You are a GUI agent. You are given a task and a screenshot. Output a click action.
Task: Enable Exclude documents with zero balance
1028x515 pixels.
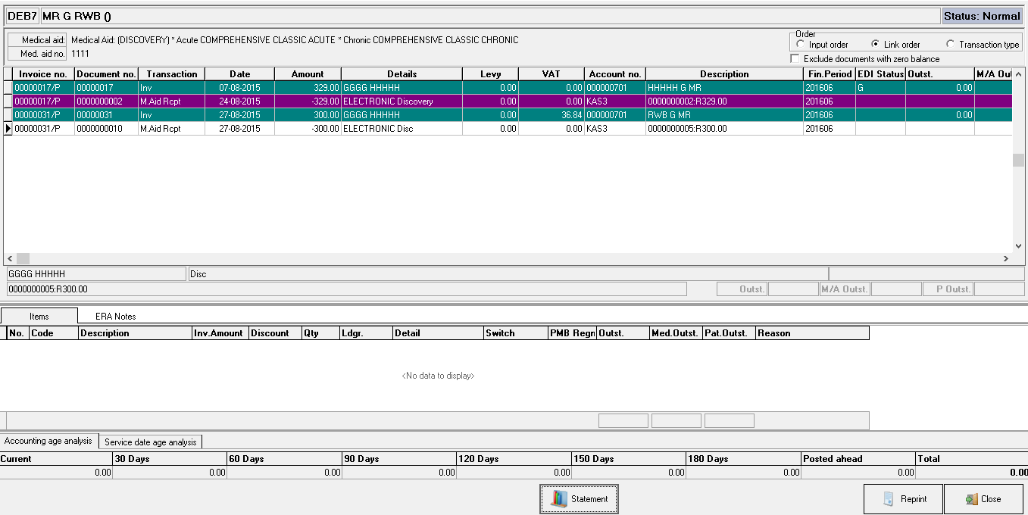click(795, 58)
